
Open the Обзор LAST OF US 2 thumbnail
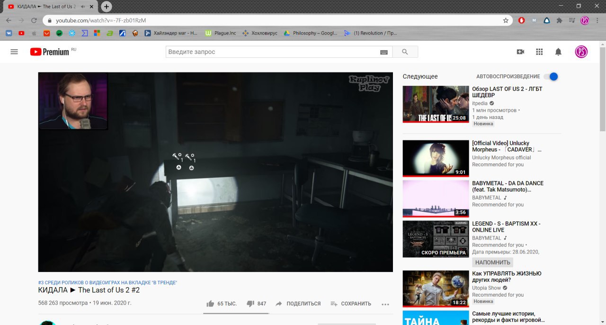[x=436, y=104]
